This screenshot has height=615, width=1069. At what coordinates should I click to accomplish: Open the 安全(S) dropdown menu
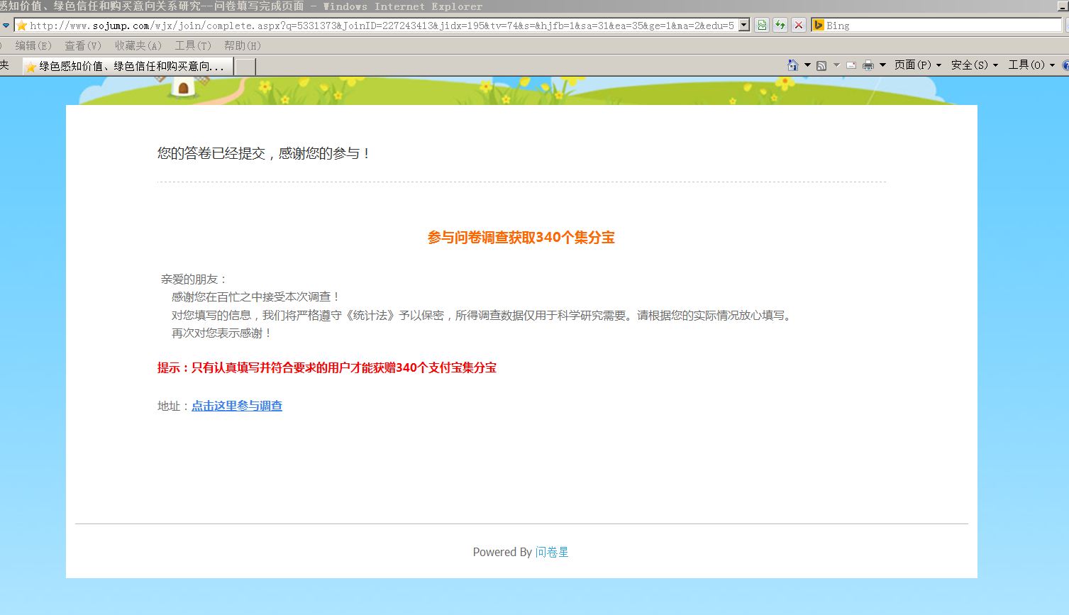pos(975,65)
